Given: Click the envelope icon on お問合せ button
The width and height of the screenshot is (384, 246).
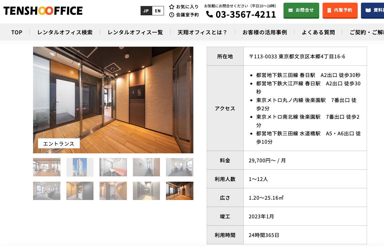Looking at the screenshot, I should click(x=291, y=10).
